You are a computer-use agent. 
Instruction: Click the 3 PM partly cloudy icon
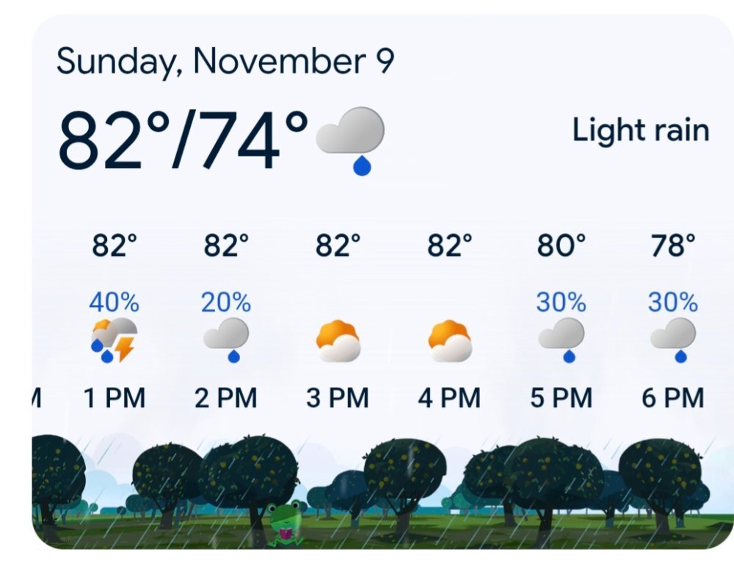[338, 341]
